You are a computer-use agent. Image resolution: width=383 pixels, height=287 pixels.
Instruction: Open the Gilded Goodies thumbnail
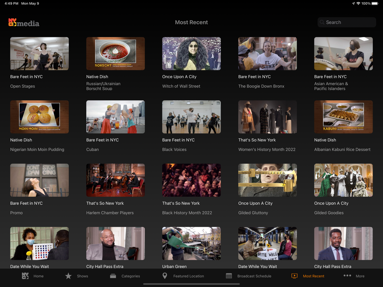pos(344,180)
